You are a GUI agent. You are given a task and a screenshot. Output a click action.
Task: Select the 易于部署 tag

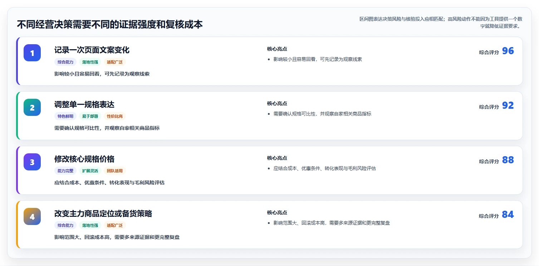90,116
